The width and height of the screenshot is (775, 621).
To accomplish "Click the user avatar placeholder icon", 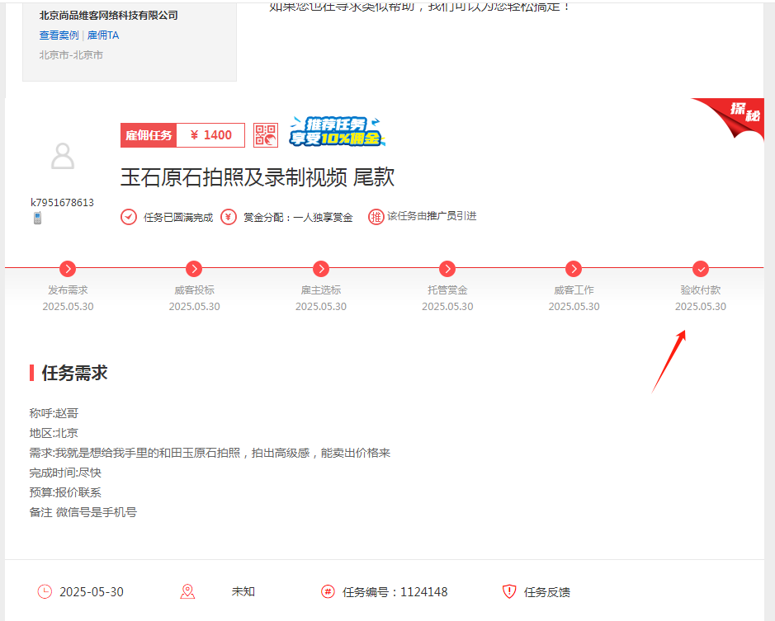I will point(63,157).
